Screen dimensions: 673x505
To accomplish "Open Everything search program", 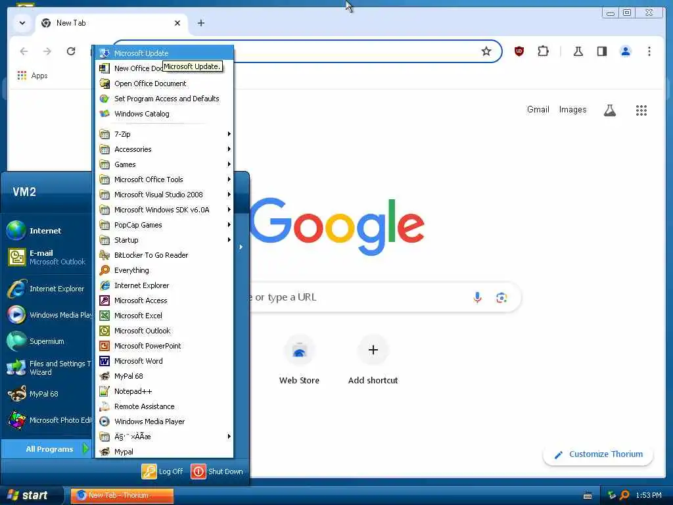I will coord(164,270).
